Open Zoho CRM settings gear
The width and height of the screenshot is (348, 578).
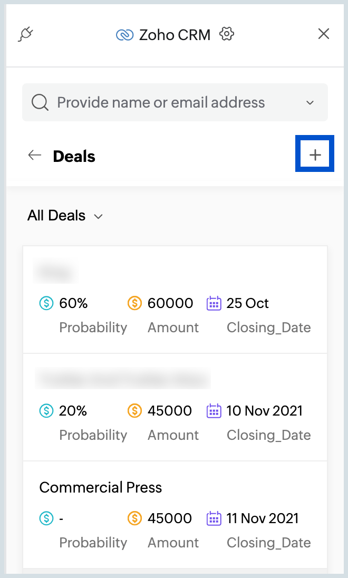coord(227,34)
